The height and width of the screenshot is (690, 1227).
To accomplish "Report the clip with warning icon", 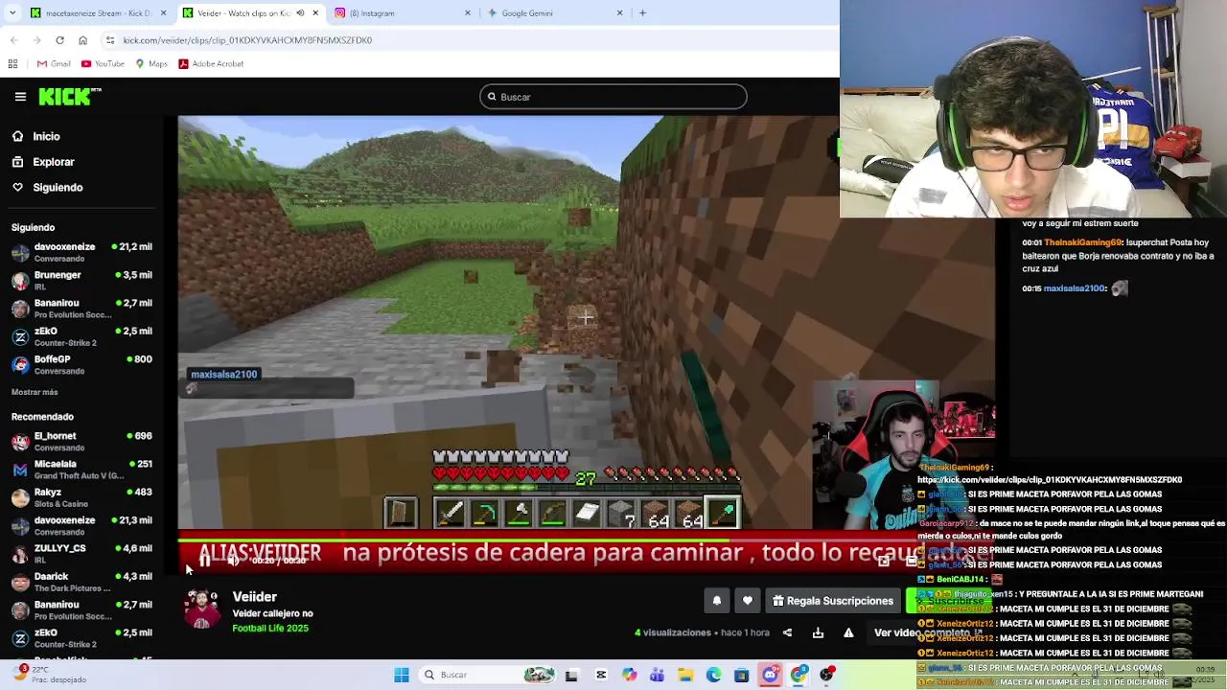I will pyautogui.click(x=848, y=632).
